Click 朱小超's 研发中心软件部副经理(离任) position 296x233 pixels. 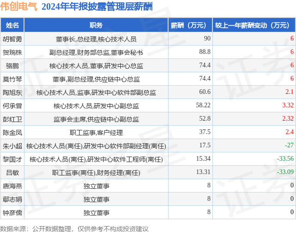[125, 146]
